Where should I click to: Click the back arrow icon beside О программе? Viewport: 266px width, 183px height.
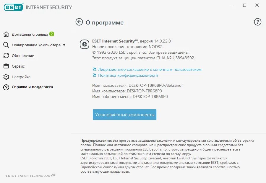79,22
